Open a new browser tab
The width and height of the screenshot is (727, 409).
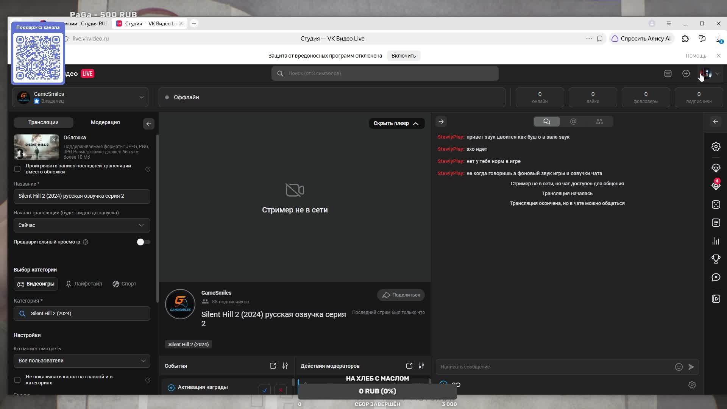(194, 23)
